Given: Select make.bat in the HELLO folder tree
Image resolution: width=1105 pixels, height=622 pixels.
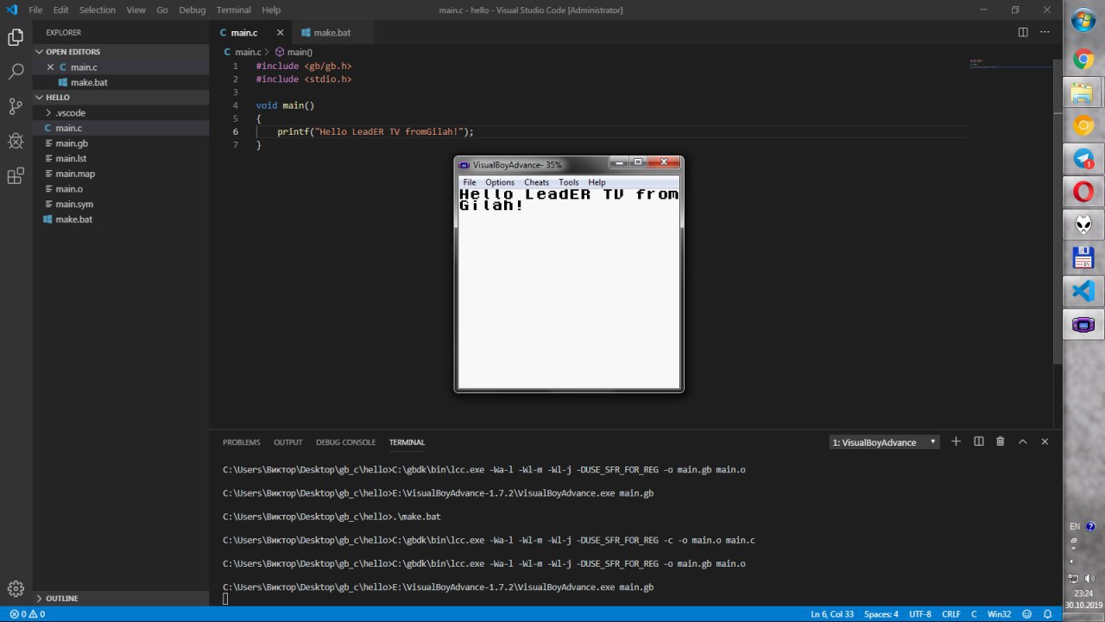Looking at the screenshot, I should click(x=121, y=219).
